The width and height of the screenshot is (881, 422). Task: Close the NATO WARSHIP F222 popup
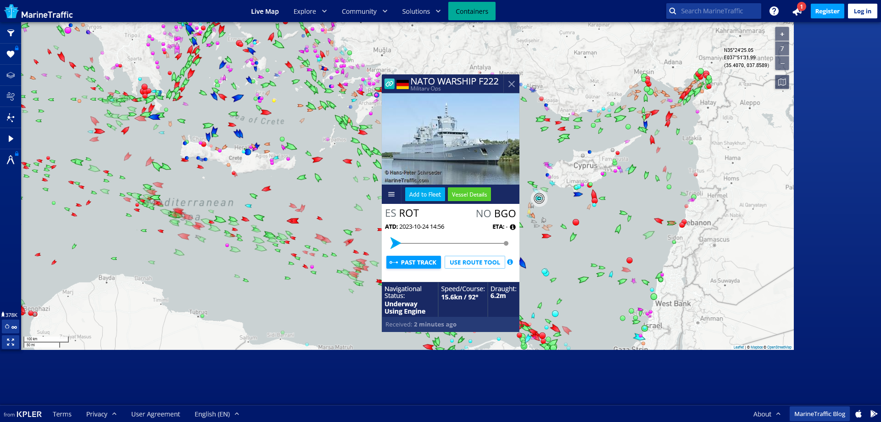(511, 84)
